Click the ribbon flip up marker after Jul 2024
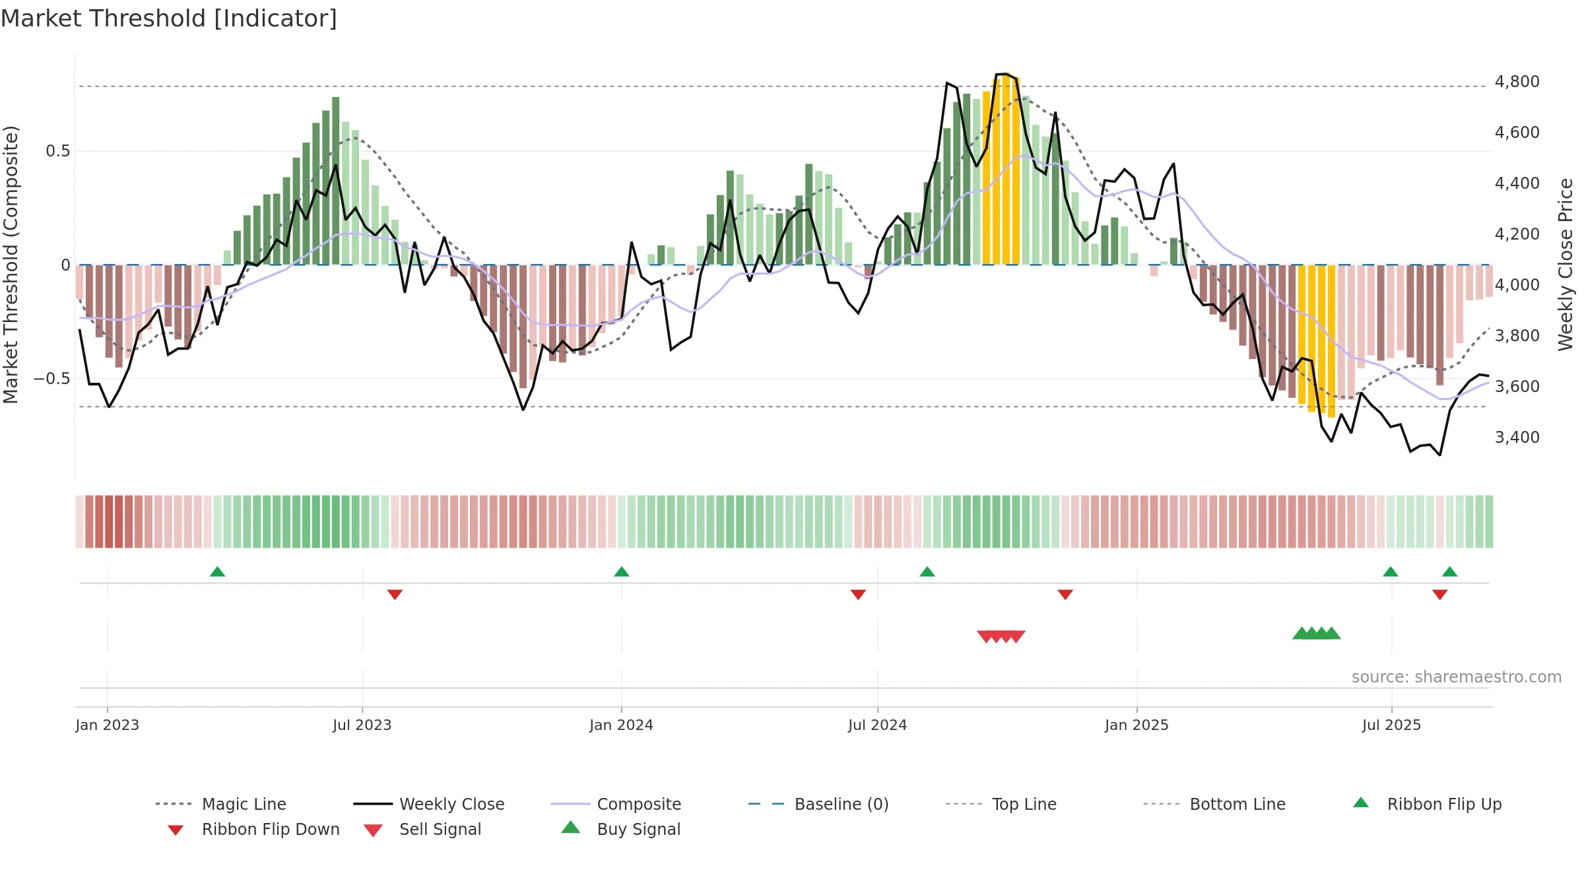Image resolution: width=1584 pixels, height=891 pixels. (927, 572)
